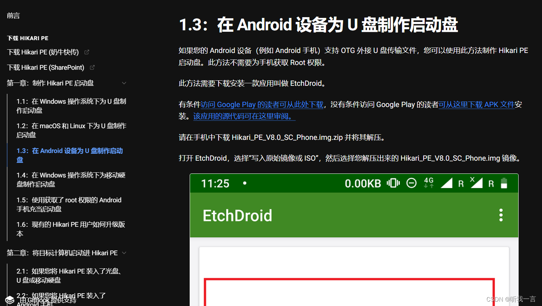The width and height of the screenshot is (542, 306).
Task: Open the 前言 page in sidebar
Action: tap(13, 15)
